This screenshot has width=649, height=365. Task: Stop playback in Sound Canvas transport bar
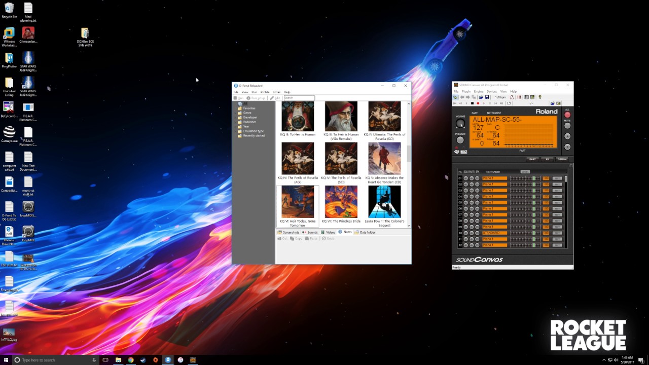472,103
